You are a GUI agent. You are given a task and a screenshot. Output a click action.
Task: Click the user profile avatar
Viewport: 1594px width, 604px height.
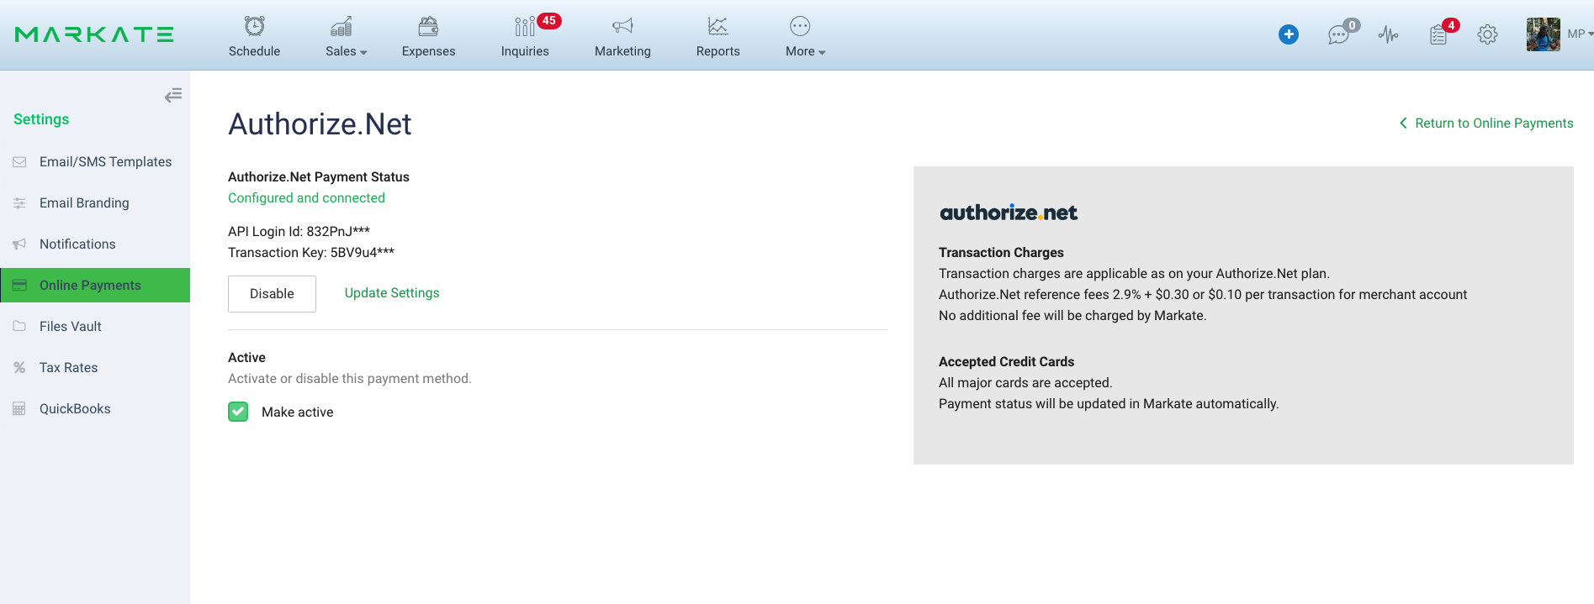click(1543, 34)
